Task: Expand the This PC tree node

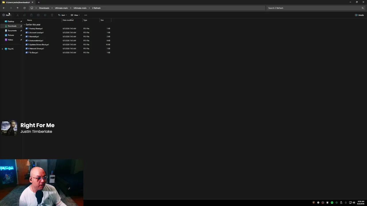Action: pos(2,49)
